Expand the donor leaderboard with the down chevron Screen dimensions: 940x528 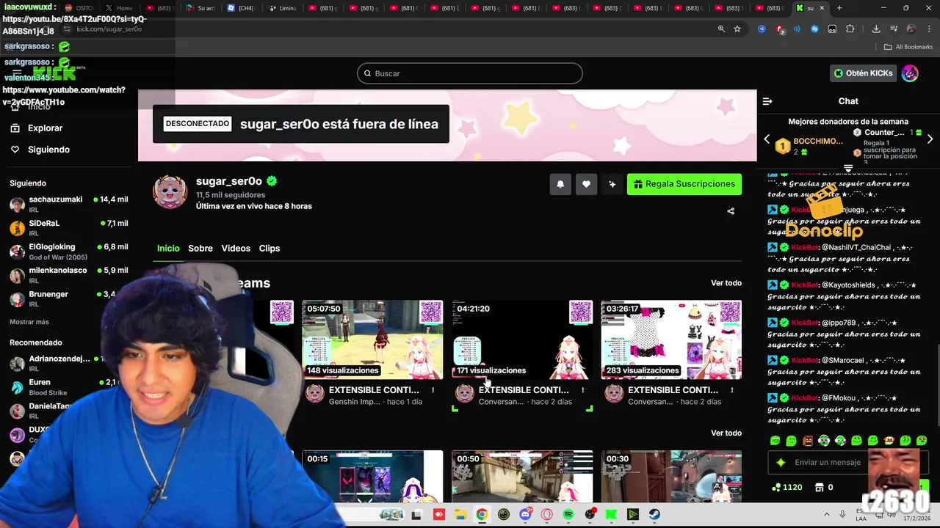tap(848, 169)
